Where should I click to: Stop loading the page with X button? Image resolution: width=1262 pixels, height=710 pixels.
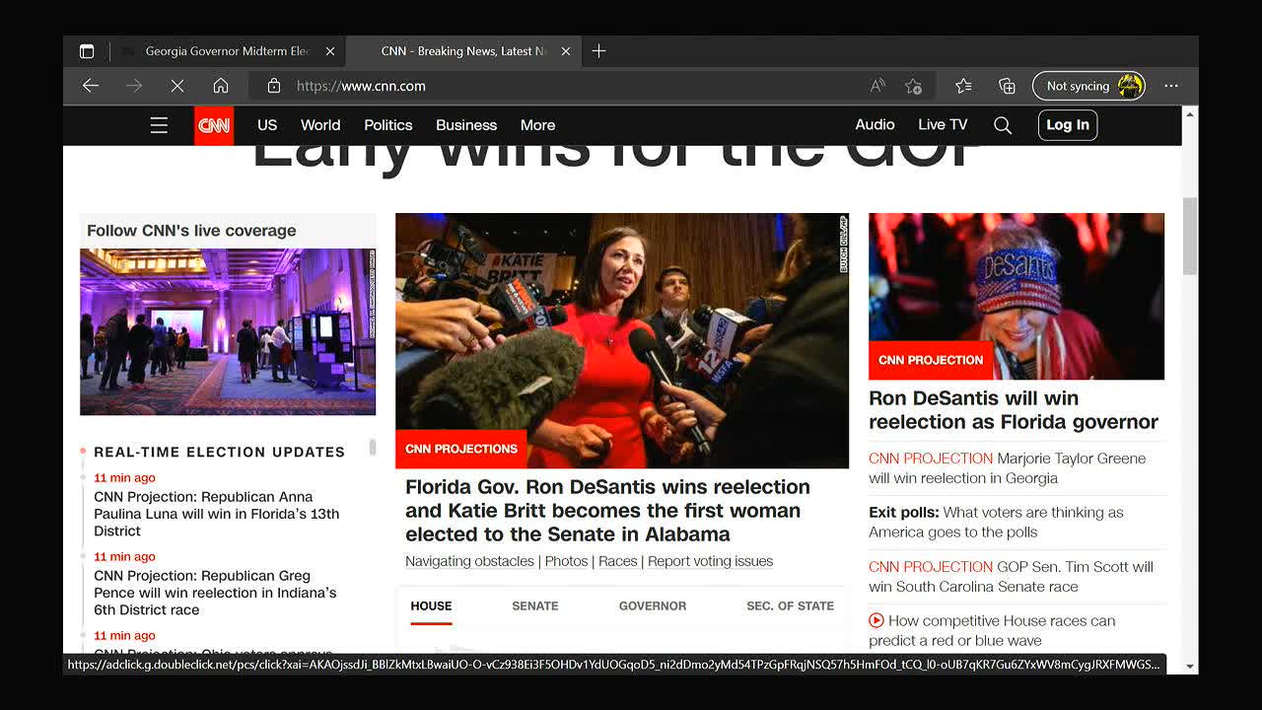click(177, 86)
